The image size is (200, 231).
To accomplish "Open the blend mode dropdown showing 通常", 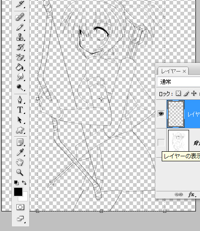I will click(179, 82).
